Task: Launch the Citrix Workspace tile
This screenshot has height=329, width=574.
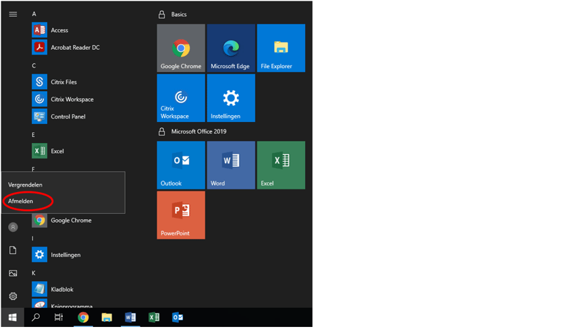Action: point(181,98)
